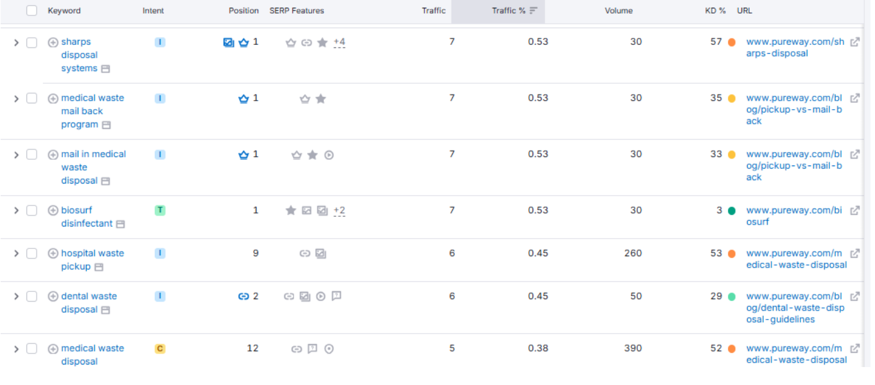Sort by Traffic column header
Viewport: 875px width, 385px height.
click(x=434, y=11)
